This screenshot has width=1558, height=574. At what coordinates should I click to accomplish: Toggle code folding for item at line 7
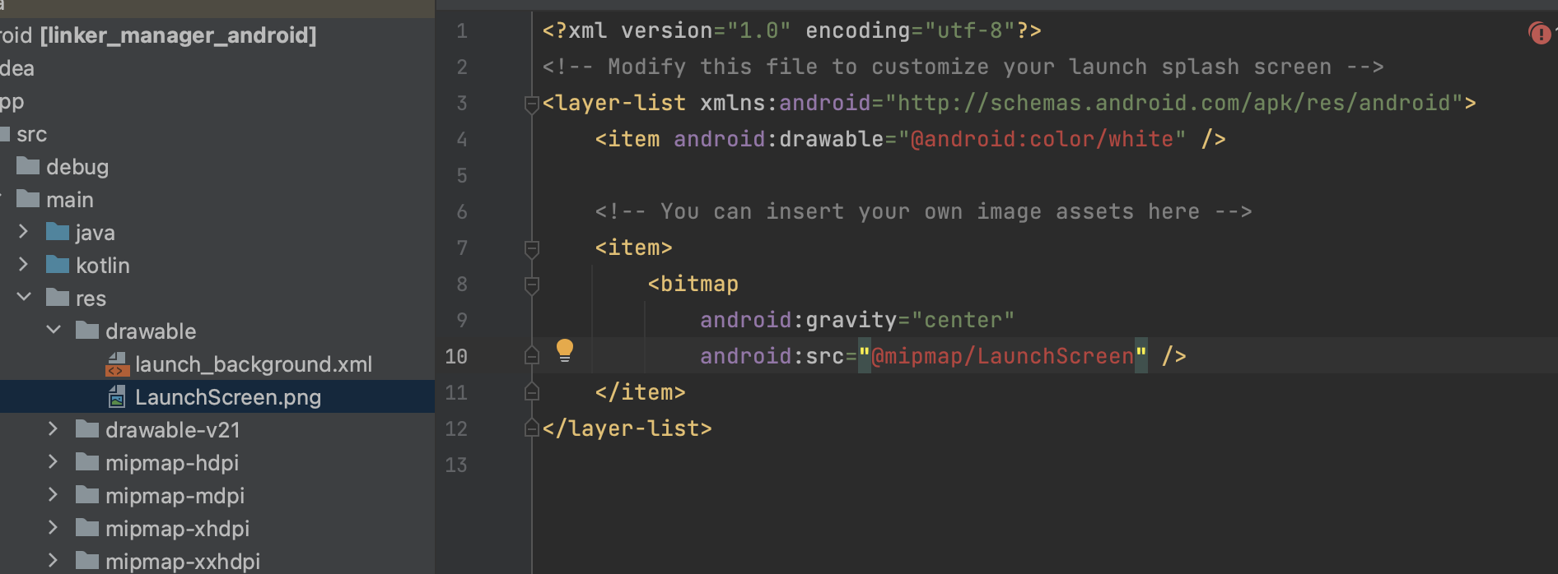pyautogui.click(x=532, y=248)
